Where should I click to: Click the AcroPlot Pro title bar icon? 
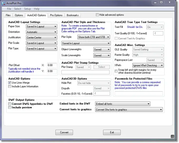(x=3, y=3)
